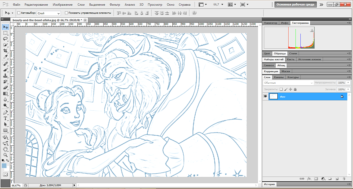
Task: Click the Фон layer thumbnail
Action: (x=274, y=96)
